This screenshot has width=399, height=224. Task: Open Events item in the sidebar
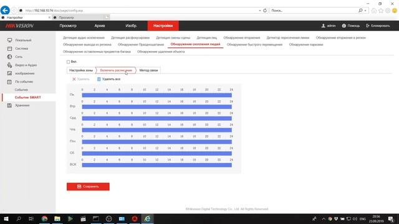21,90
